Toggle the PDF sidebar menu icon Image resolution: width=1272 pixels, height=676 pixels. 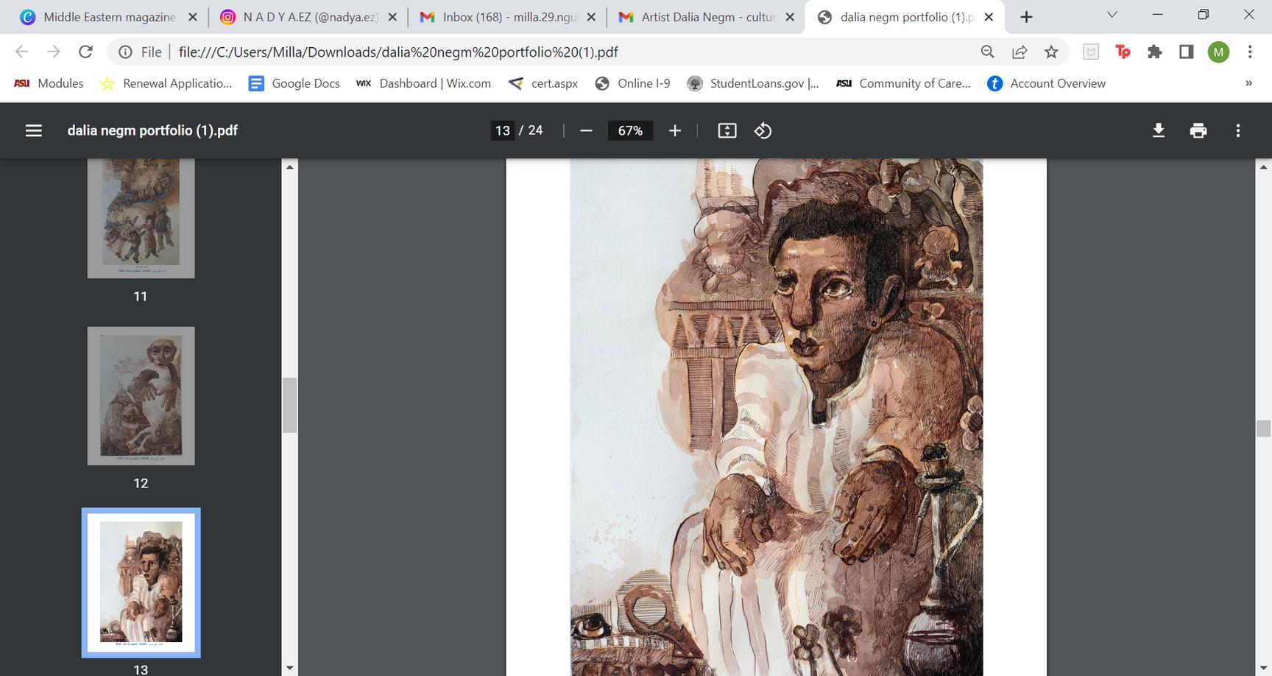point(34,130)
